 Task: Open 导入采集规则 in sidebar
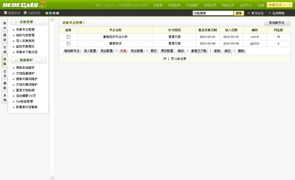click(x=25, y=41)
